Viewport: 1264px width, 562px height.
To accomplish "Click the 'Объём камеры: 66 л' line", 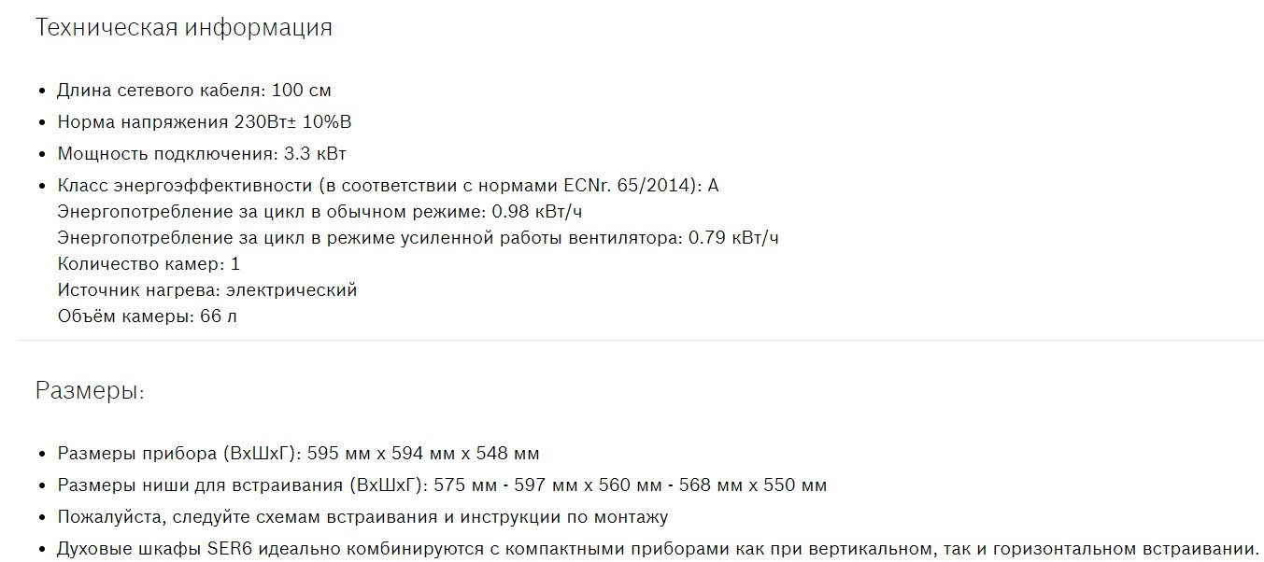I will tap(148, 316).
